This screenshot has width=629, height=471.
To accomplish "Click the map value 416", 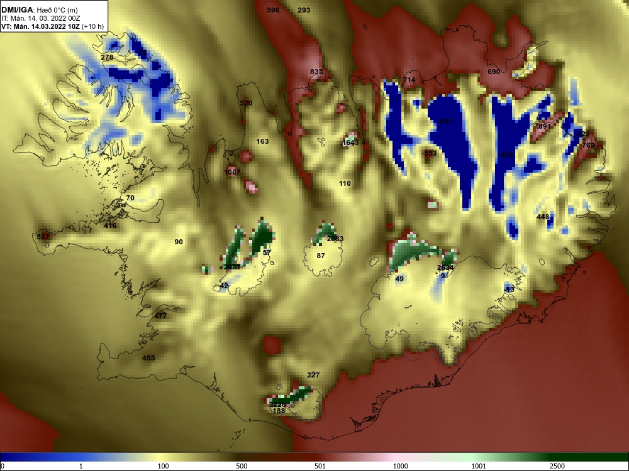I will point(110,225).
